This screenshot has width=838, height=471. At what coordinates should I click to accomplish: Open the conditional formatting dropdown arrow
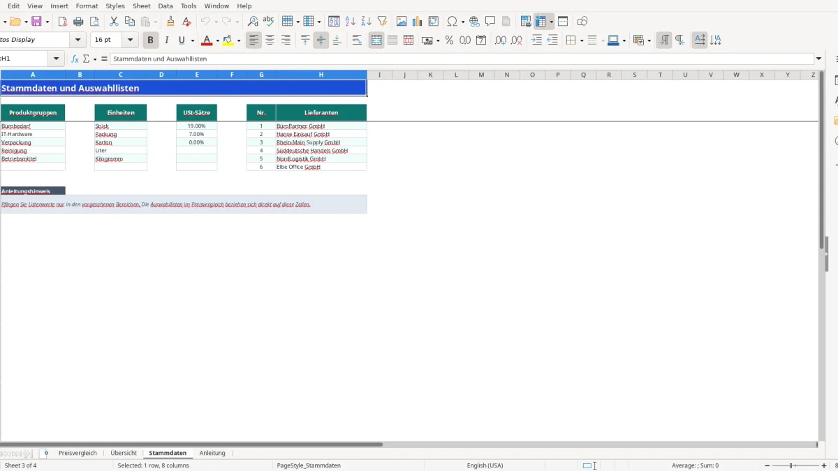pyautogui.click(x=649, y=40)
